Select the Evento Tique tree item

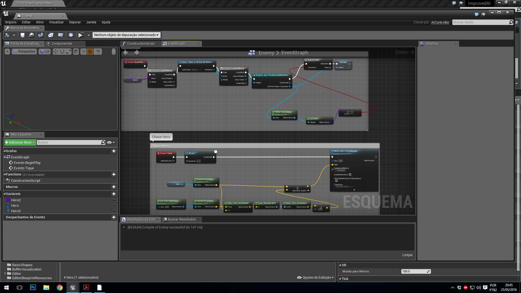tap(24, 168)
